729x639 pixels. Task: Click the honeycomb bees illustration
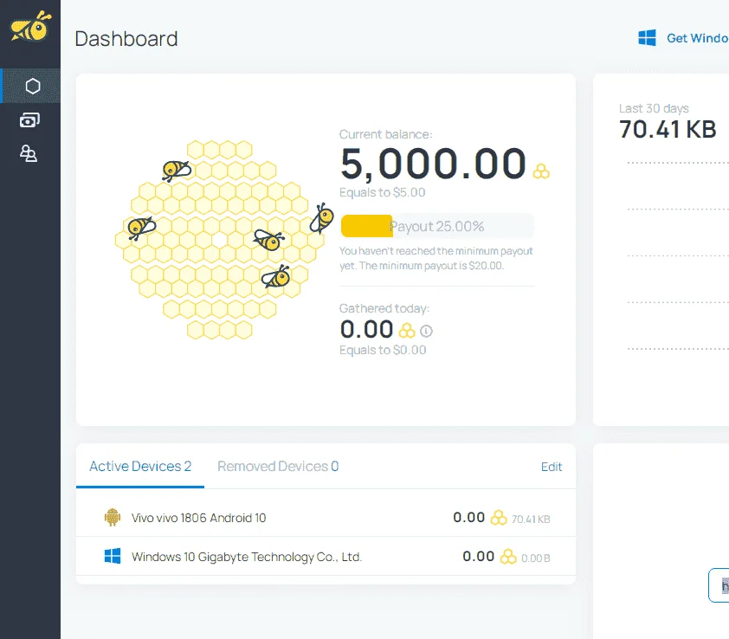pyautogui.click(x=224, y=240)
